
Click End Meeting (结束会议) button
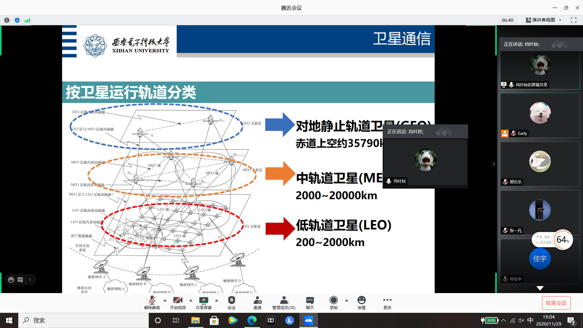[556, 303]
